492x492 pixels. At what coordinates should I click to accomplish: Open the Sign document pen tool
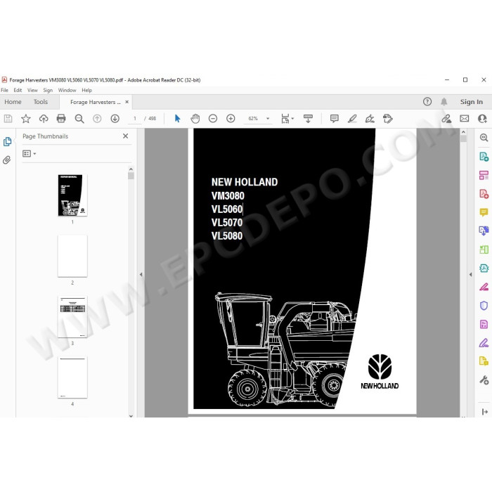click(370, 119)
